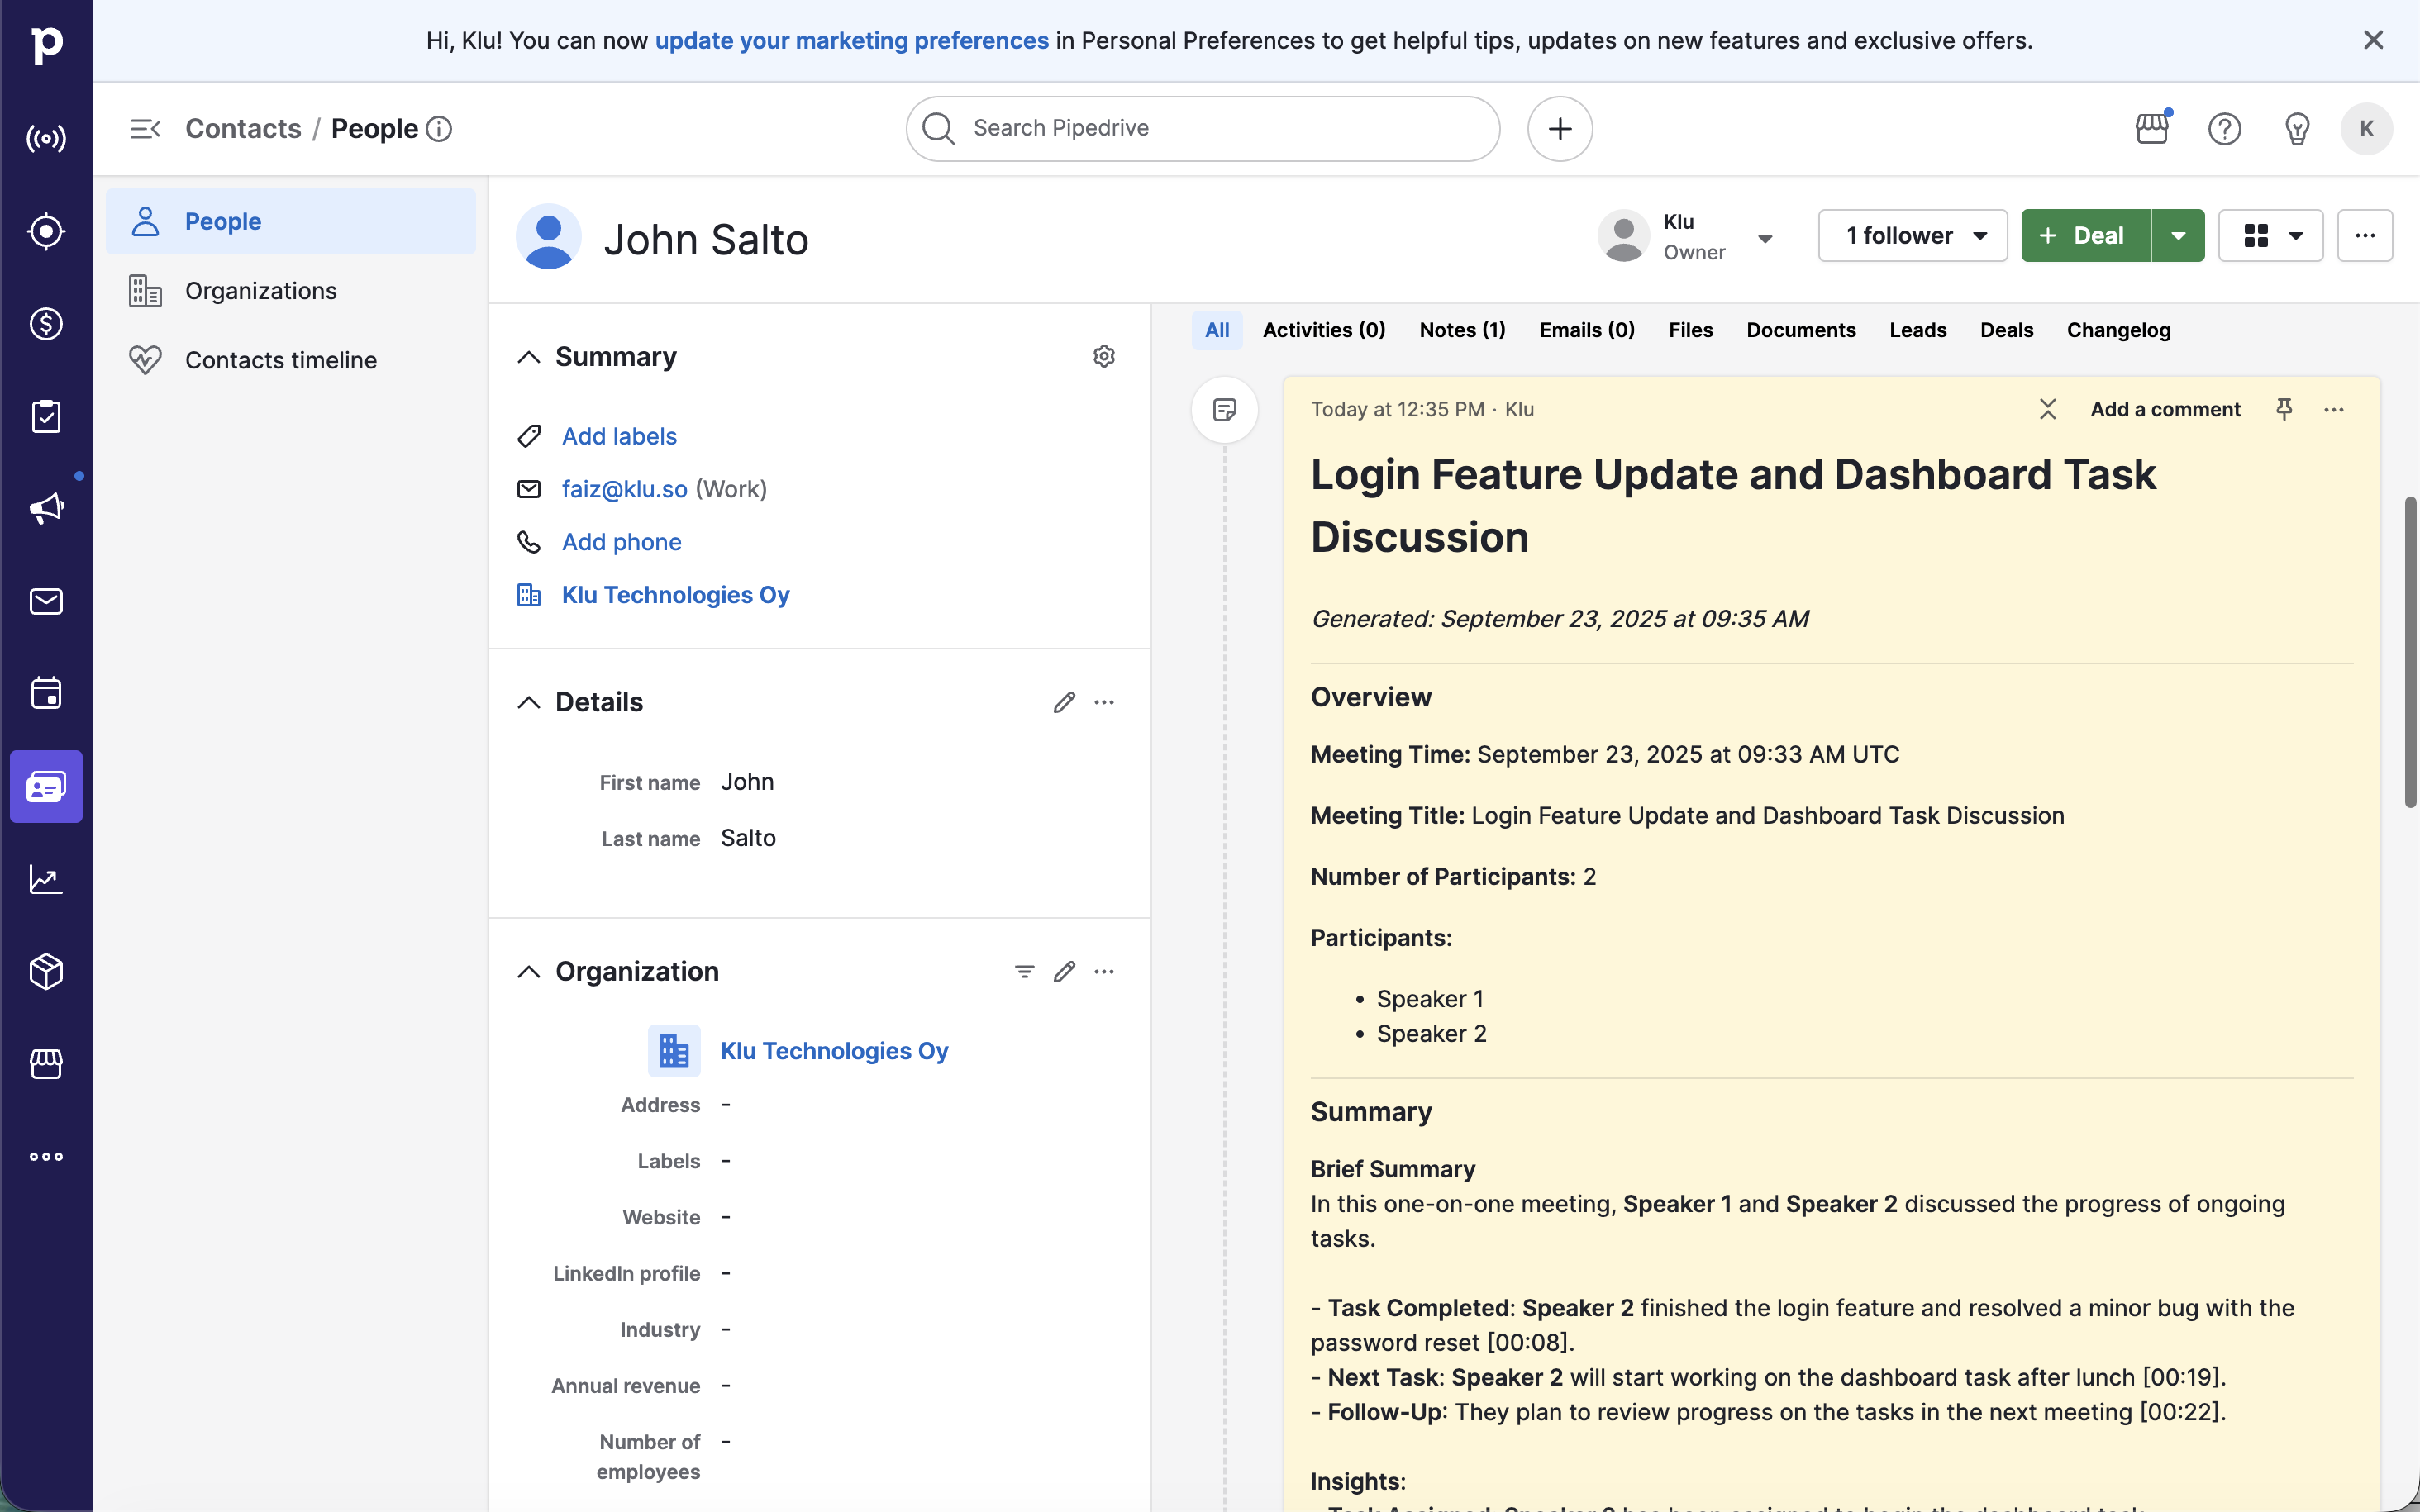Image resolution: width=2420 pixels, height=1512 pixels.
Task: Click the pin note icon
Action: 2284,409
